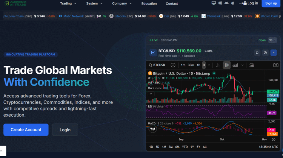Viewport: 283px width, 158px height.
Task: Click the area chart style icon
Action: pyautogui.click(x=236, y=65)
